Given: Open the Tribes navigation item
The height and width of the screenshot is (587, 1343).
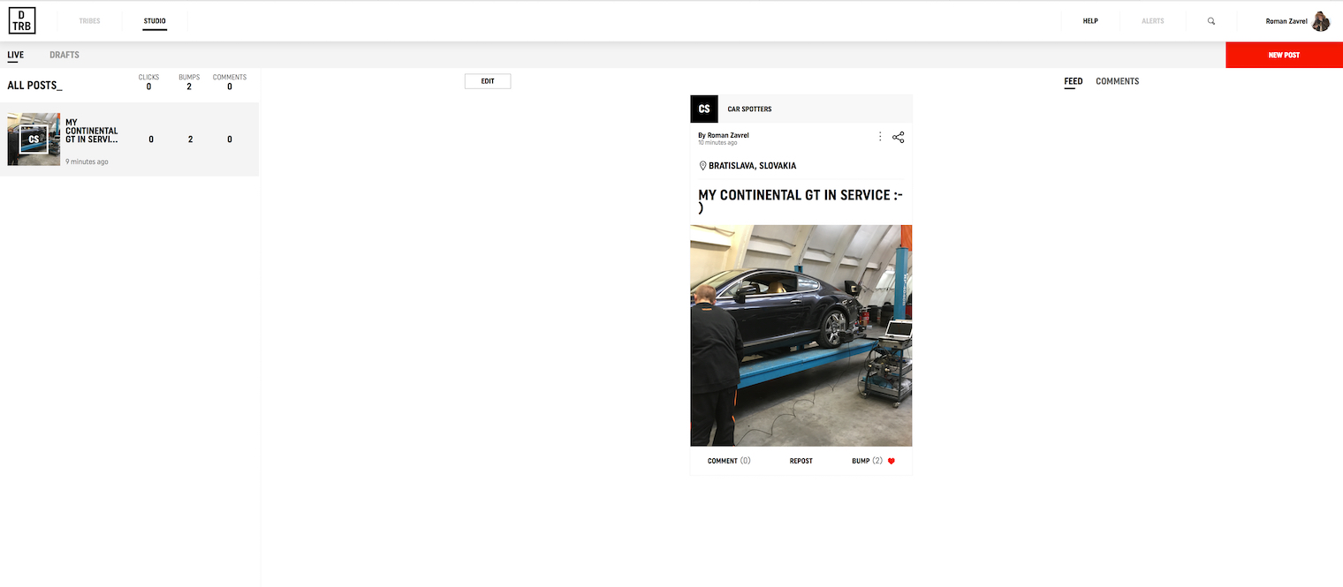Looking at the screenshot, I should (90, 21).
